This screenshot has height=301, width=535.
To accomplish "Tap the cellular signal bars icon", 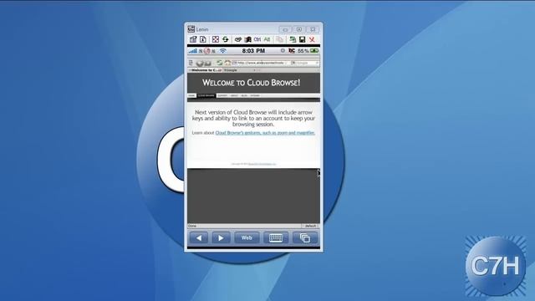I will (x=193, y=51).
